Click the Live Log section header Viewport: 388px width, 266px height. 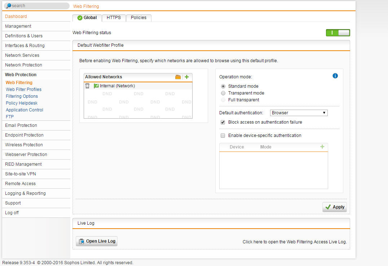211,223
